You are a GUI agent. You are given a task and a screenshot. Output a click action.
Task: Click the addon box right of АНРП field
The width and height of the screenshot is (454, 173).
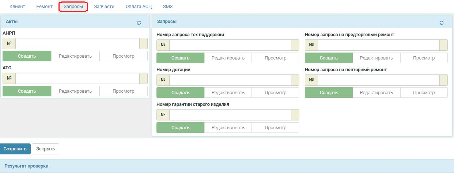(x=144, y=44)
